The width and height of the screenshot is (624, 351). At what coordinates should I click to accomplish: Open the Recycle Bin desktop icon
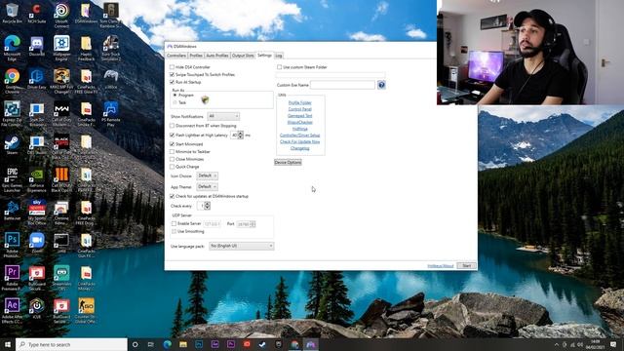[12, 13]
